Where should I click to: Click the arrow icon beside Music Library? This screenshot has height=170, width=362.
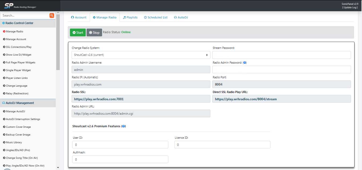[4, 142]
